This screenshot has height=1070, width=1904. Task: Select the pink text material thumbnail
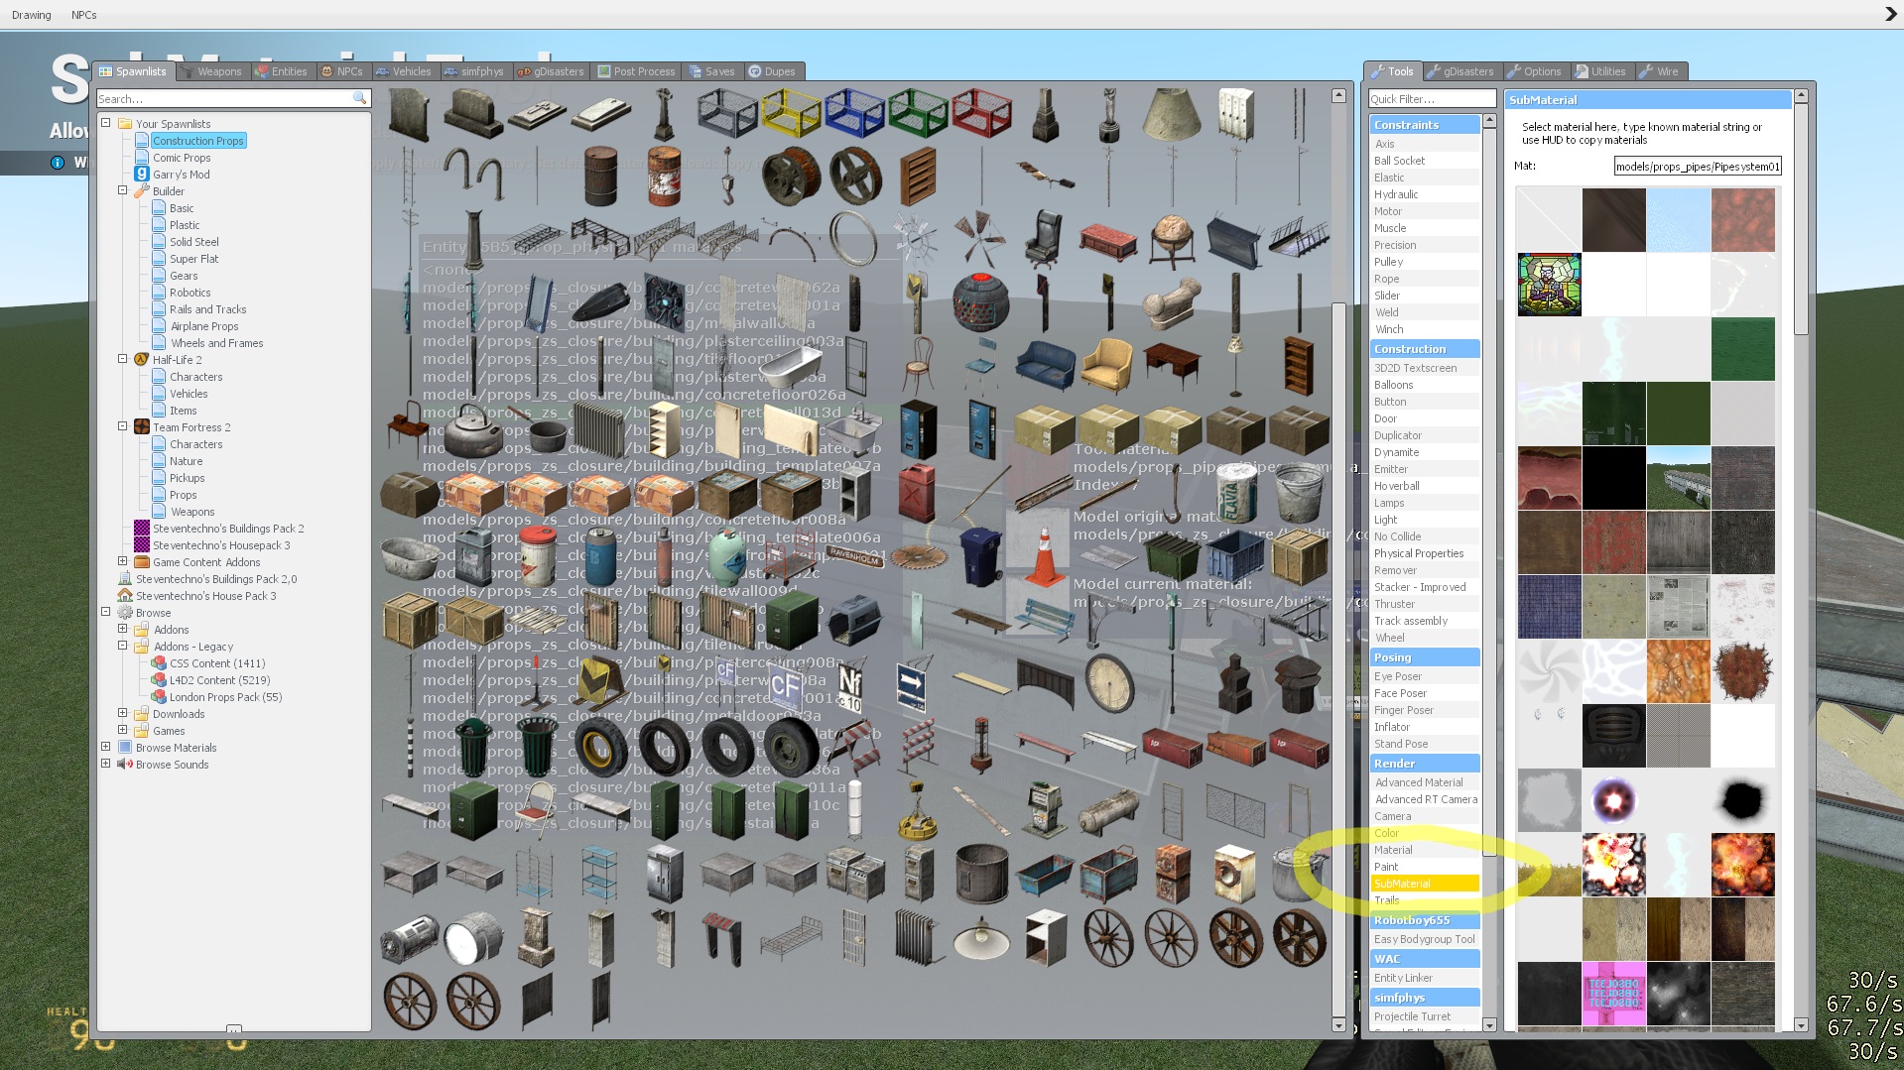click(x=1613, y=994)
